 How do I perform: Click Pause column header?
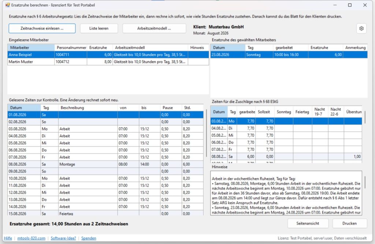coord(171,108)
